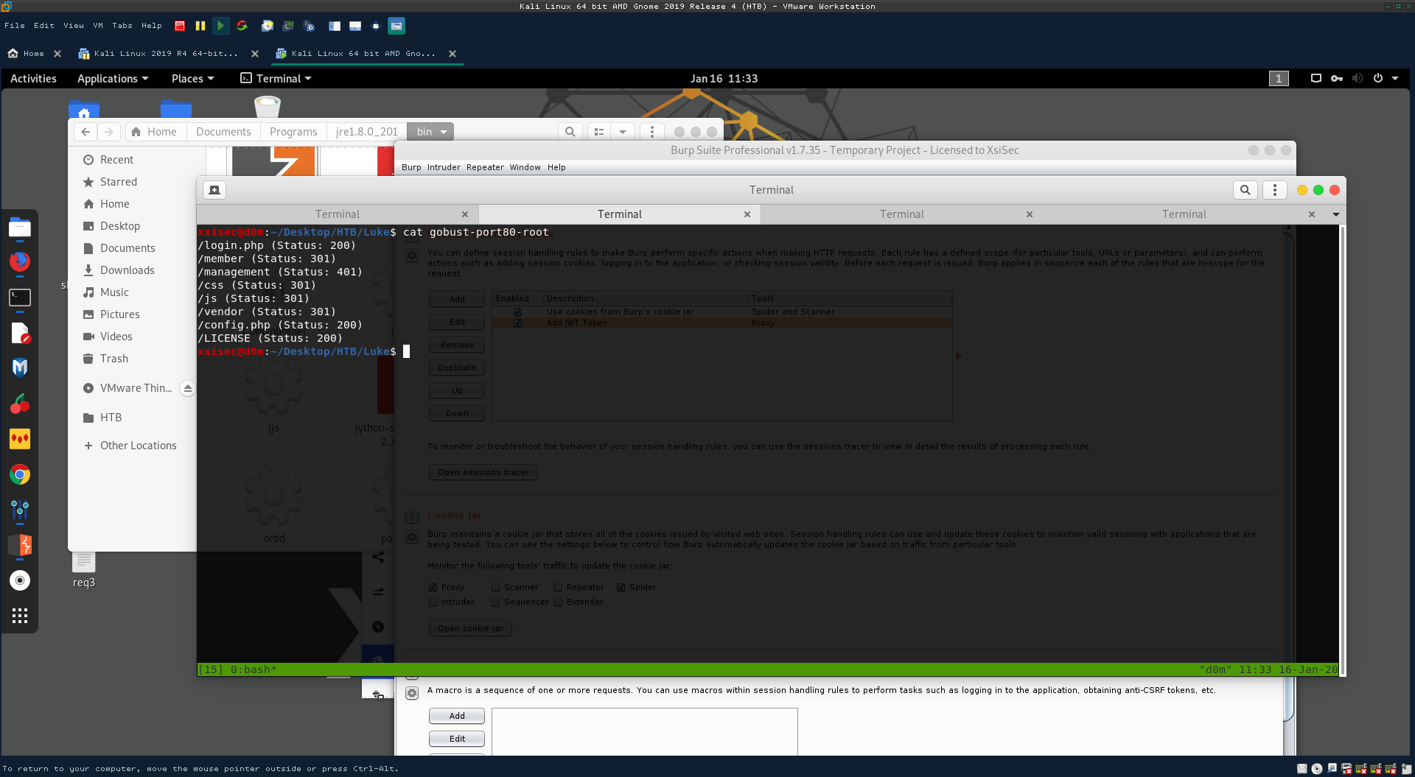The image size is (1415, 777).
Task: Select HTB bookmark in Files sidebar
Action: coord(111,418)
